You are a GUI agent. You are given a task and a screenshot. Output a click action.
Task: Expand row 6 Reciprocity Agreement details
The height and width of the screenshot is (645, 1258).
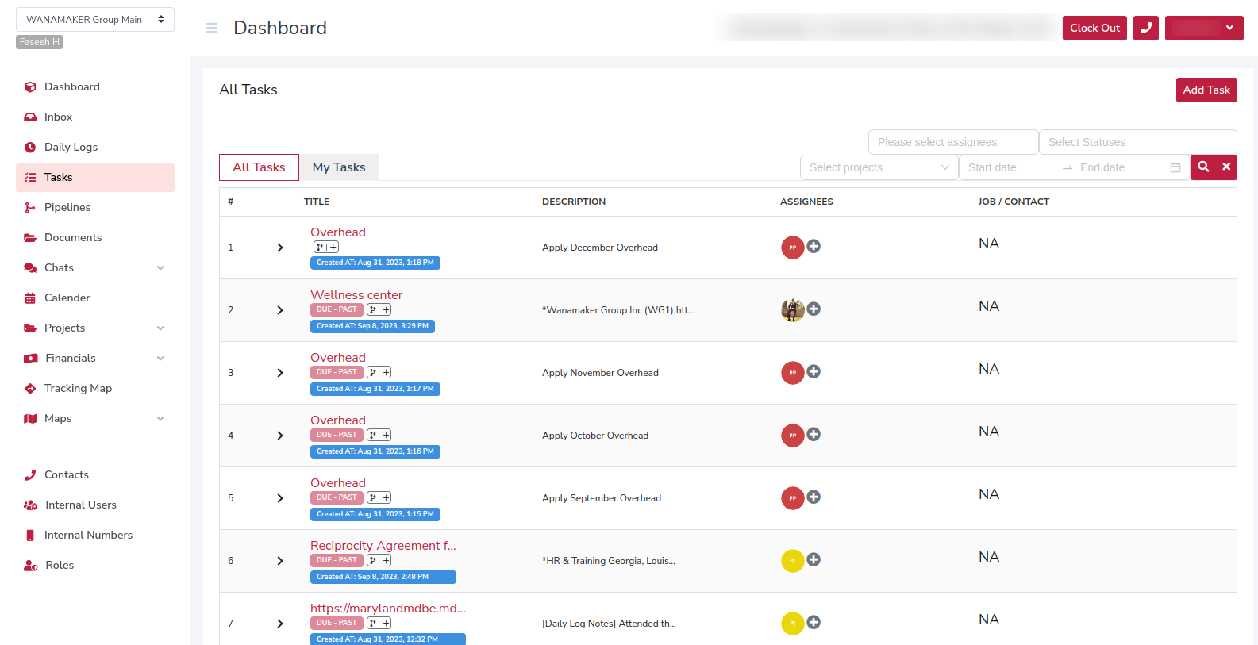[280, 561]
